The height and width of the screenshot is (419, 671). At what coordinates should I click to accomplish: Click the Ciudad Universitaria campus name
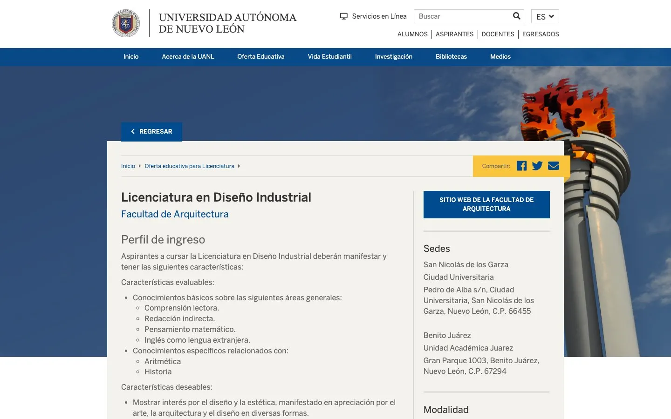459,277
